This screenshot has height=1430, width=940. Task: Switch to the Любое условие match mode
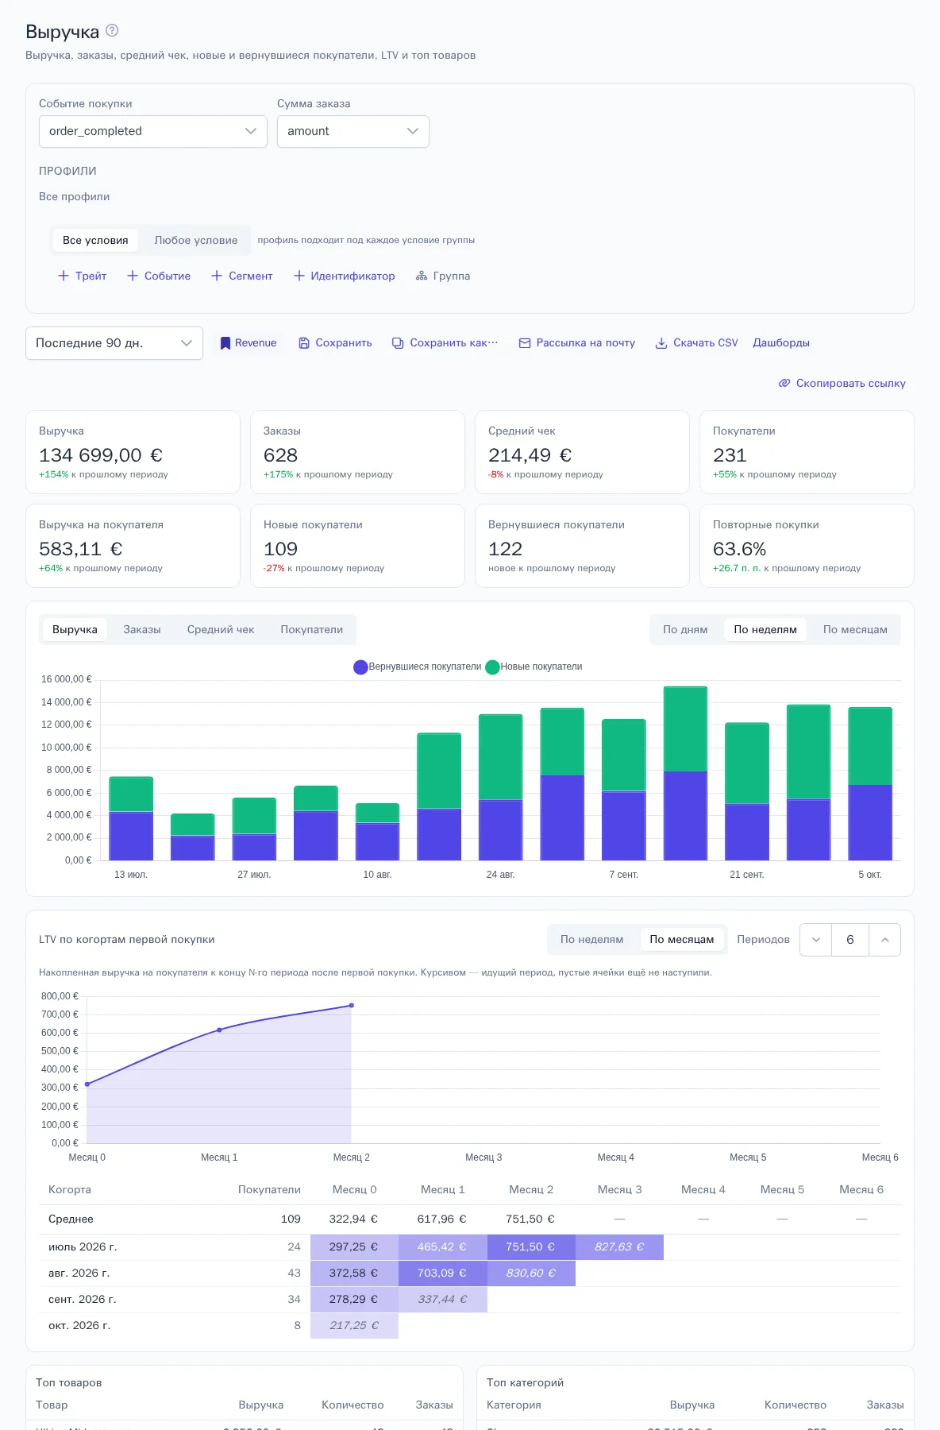click(196, 240)
